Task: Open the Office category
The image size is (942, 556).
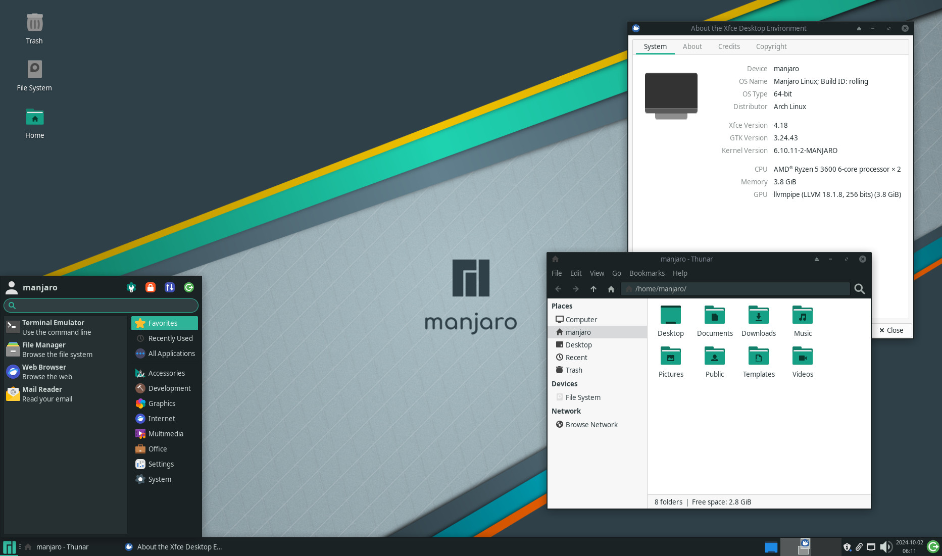Action: coord(165,449)
